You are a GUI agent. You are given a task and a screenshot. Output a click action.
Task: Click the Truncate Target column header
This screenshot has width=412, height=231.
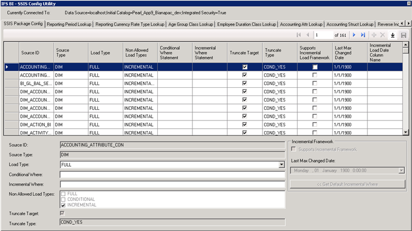(x=245, y=53)
